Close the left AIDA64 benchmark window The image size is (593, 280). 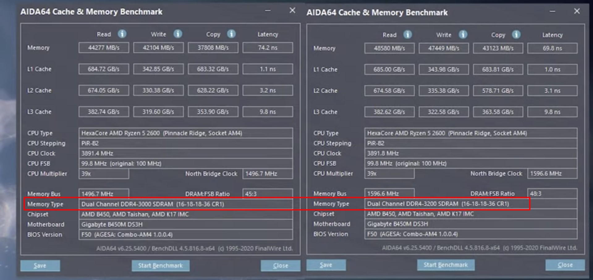[x=292, y=10]
